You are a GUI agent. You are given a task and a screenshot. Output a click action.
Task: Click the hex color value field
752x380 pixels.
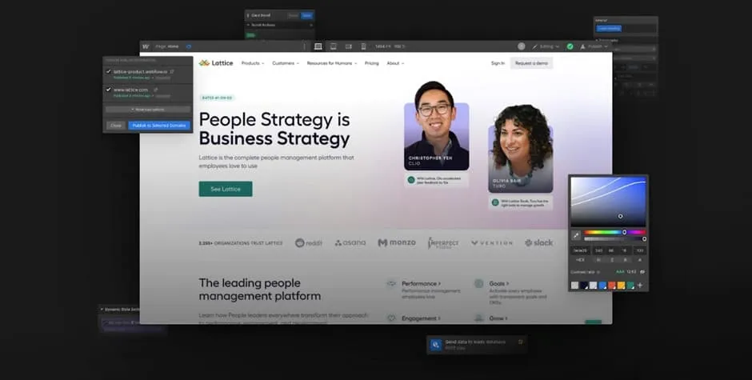click(x=580, y=250)
